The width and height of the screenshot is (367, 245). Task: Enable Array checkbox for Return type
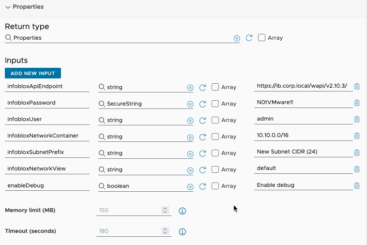[x=262, y=38]
